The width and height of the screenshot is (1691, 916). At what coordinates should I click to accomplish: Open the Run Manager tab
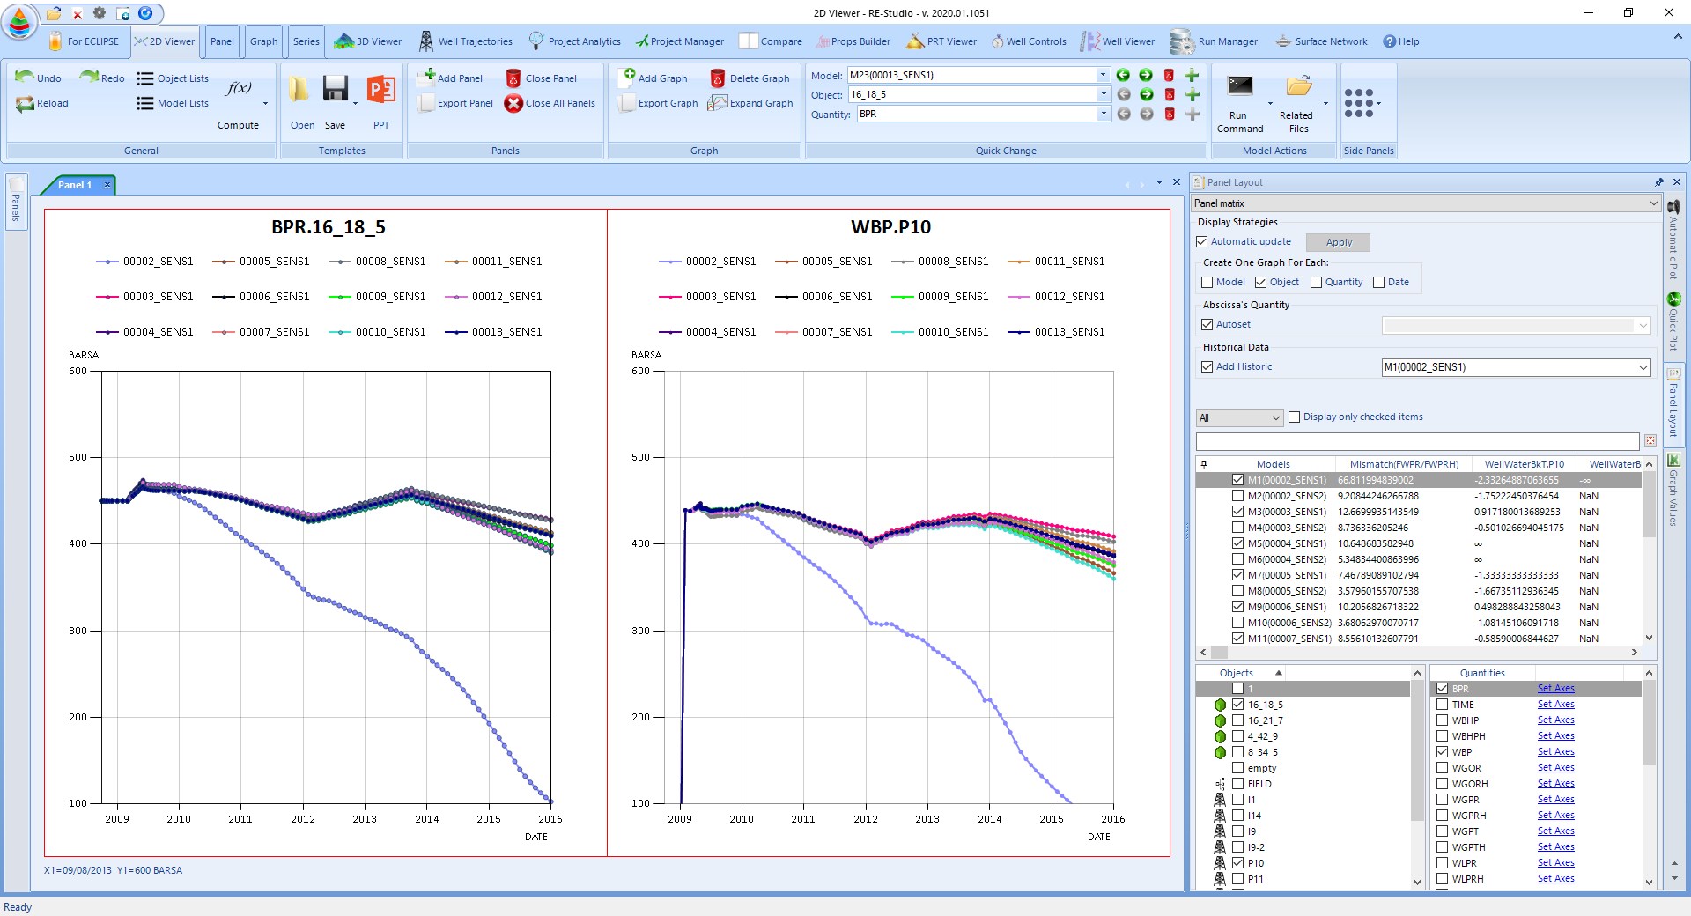pyautogui.click(x=1215, y=41)
